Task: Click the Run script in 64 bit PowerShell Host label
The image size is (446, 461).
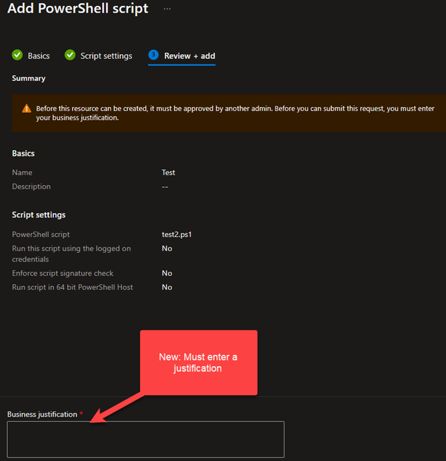Action: [73, 287]
